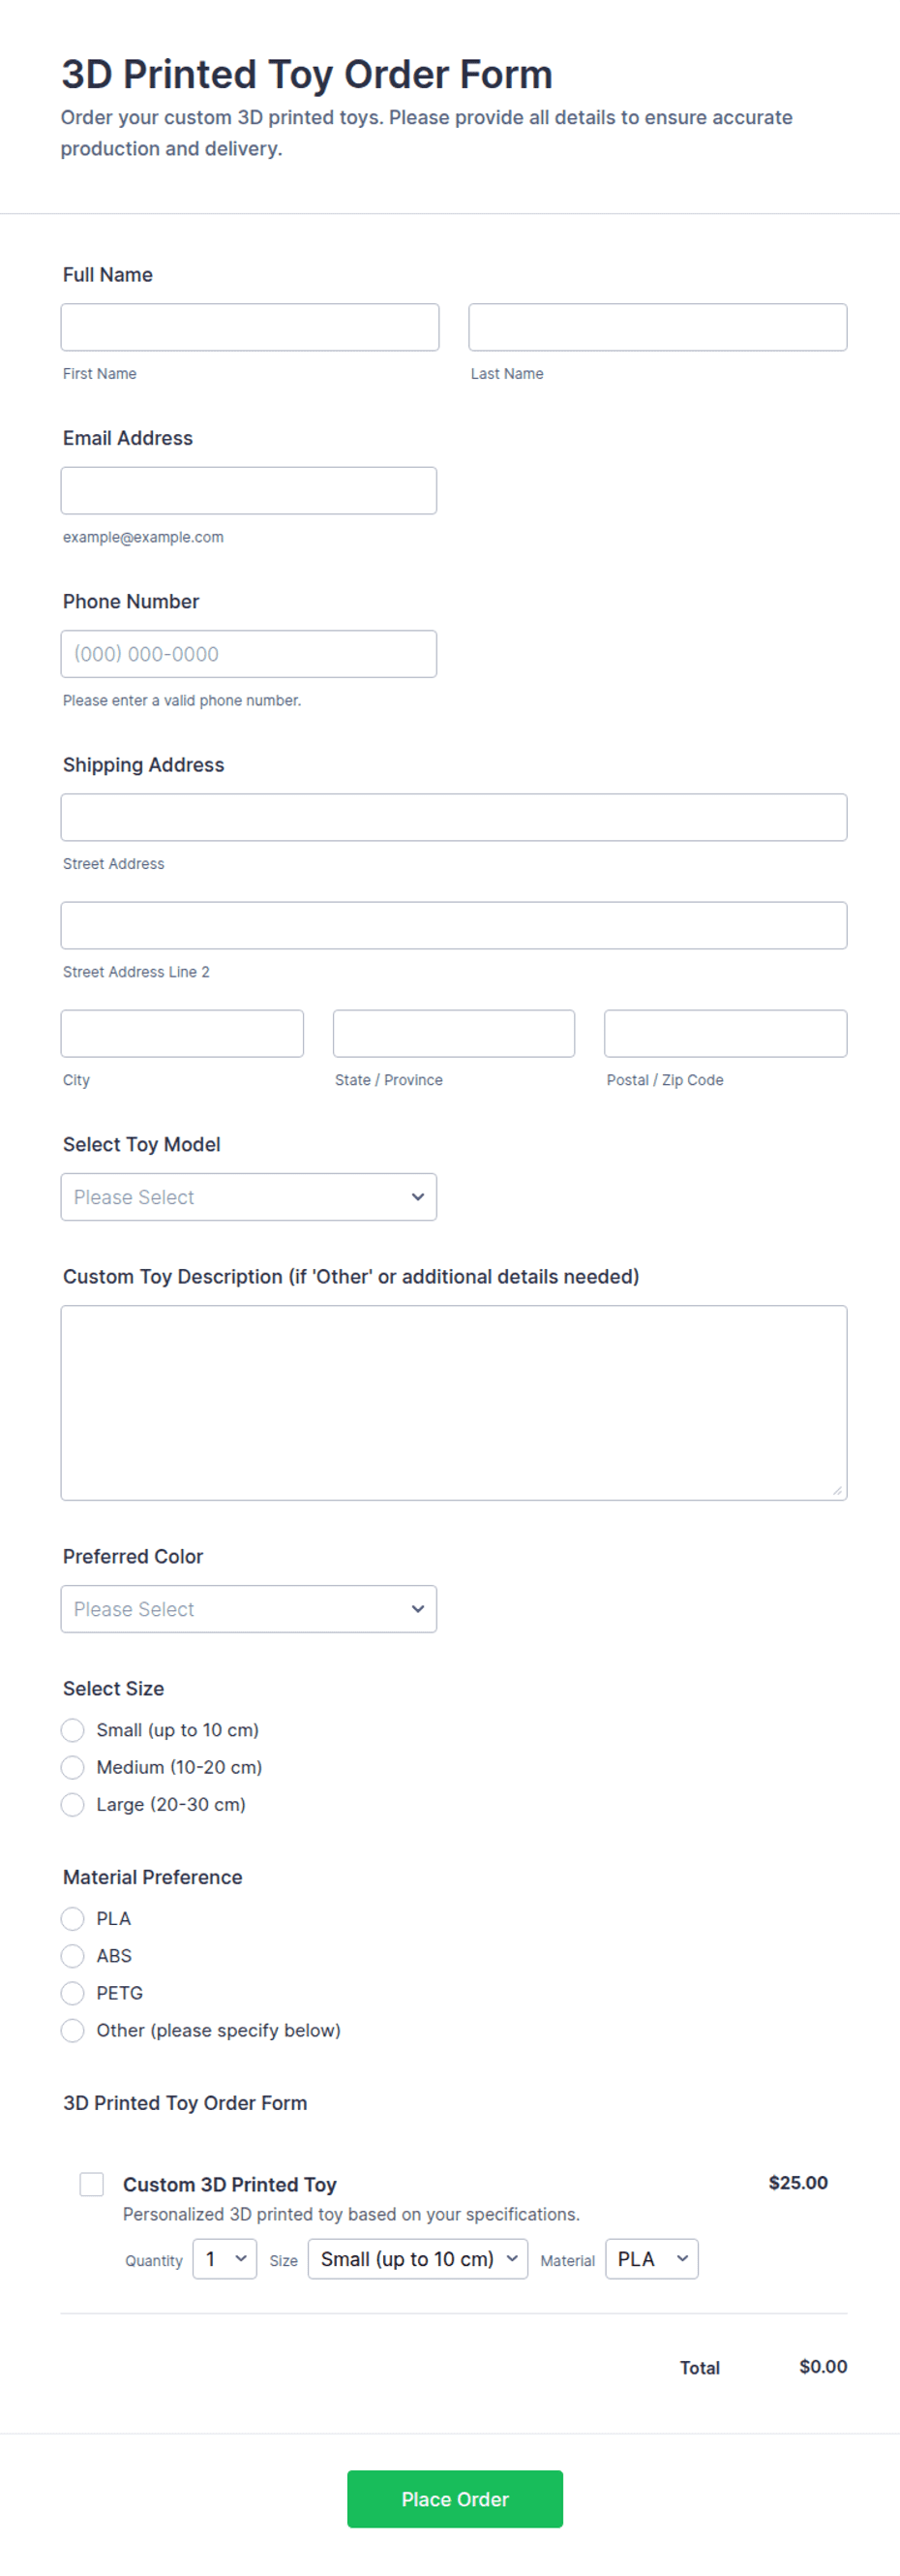Check the Custom 3D Printed Toy checkbox

pos(92,2184)
